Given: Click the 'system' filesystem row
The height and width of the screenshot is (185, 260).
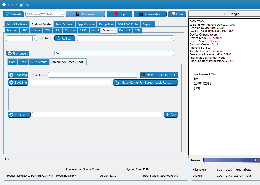Looking at the screenshot, I should point(222,176).
